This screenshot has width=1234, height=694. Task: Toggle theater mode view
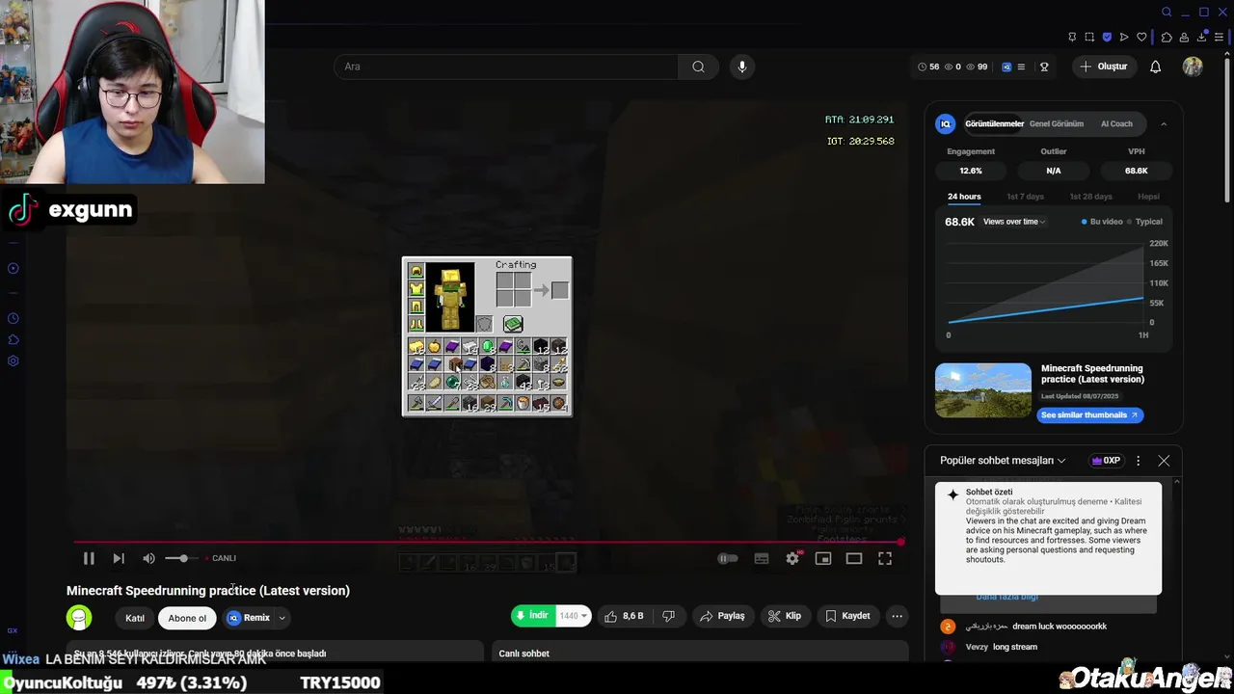(x=854, y=558)
